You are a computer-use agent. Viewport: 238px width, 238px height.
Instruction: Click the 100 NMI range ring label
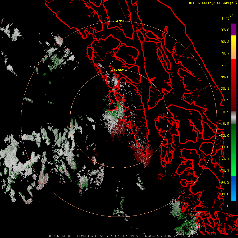119,21
